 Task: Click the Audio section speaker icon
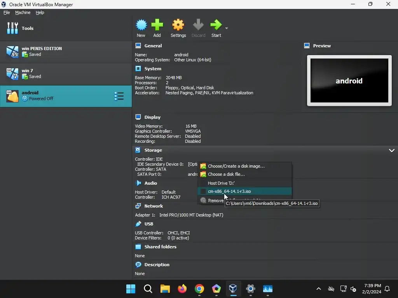pyautogui.click(x=138, y=183)
